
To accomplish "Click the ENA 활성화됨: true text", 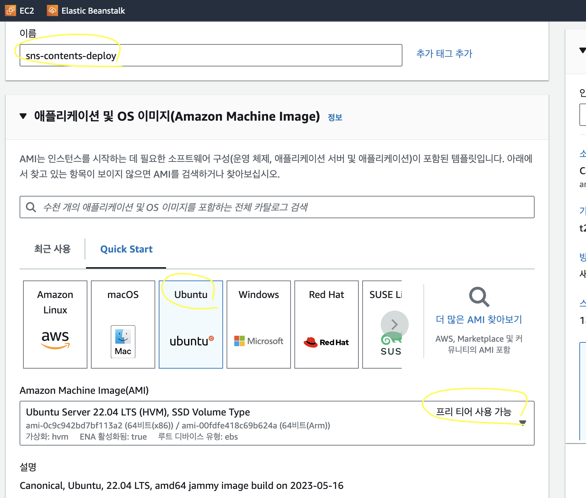I will tap(113, 436).
